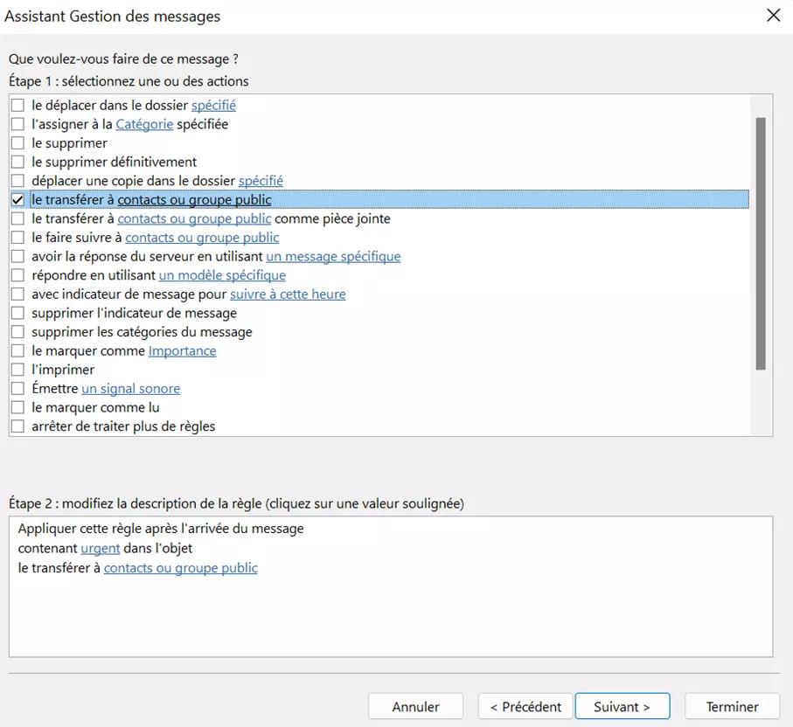Click the 'le supprimer définitivement' label
The height and width of the screenshot is (727, 793).
click(x=114, y=162)
